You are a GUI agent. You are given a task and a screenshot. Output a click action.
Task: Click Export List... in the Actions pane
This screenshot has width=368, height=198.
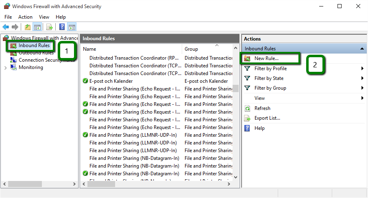267,118
